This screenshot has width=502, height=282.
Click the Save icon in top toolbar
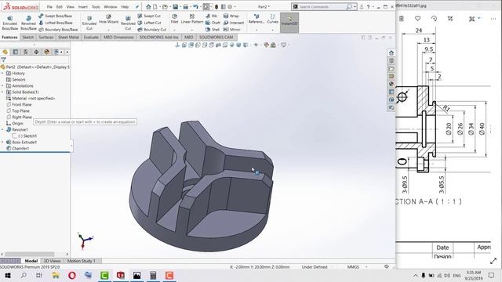[x=176, y=7]
